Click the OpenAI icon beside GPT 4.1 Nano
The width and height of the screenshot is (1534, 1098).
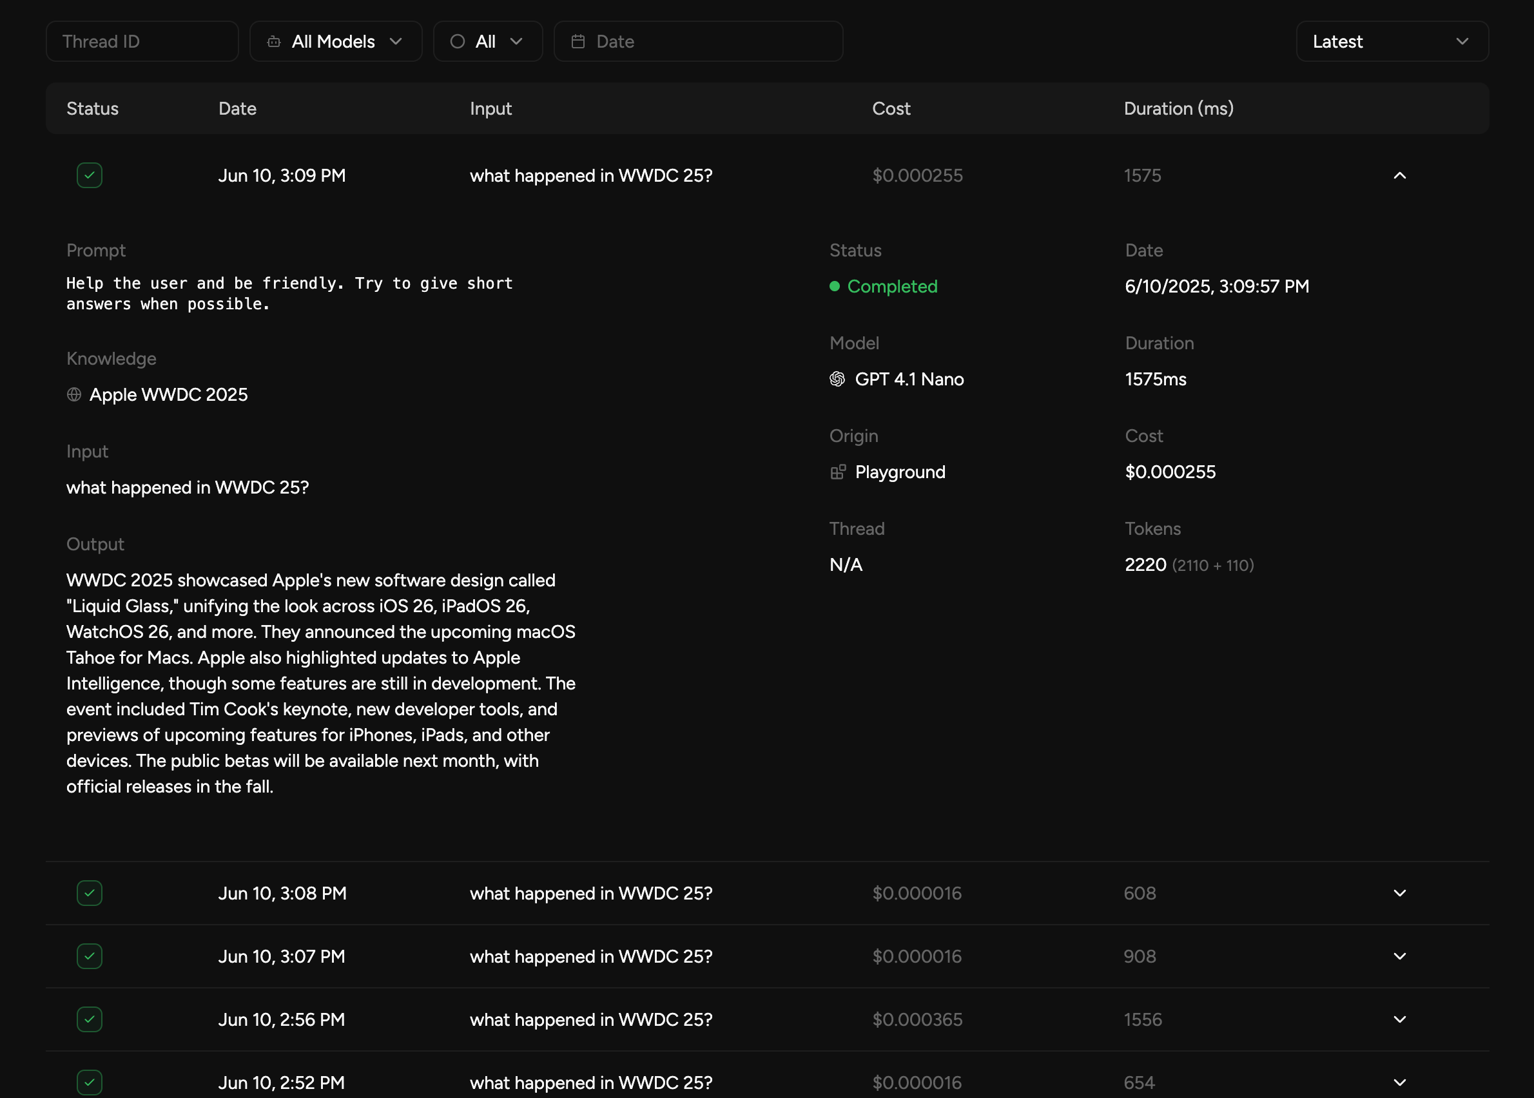pos(837,380)
